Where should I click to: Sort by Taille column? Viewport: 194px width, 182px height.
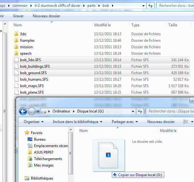[173, 25]
